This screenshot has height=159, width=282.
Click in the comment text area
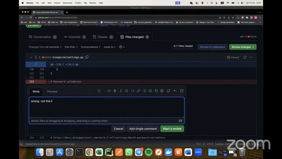coord(107,107)
